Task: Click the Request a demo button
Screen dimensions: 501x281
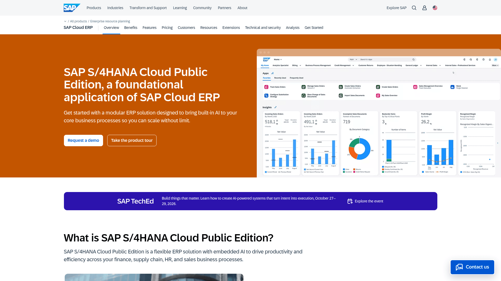Action: click(83, 140)
